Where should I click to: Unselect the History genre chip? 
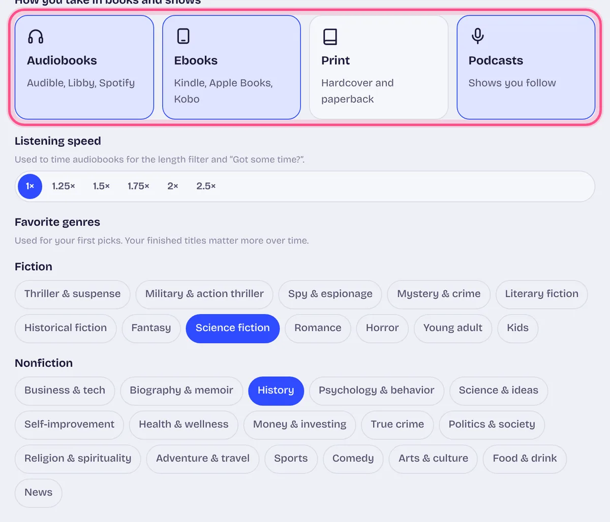pos(276,390)
